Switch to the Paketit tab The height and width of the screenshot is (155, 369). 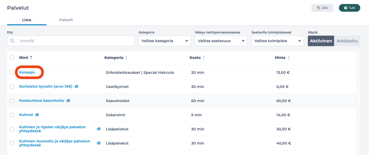pyautogui.click(x=66, y=20)
